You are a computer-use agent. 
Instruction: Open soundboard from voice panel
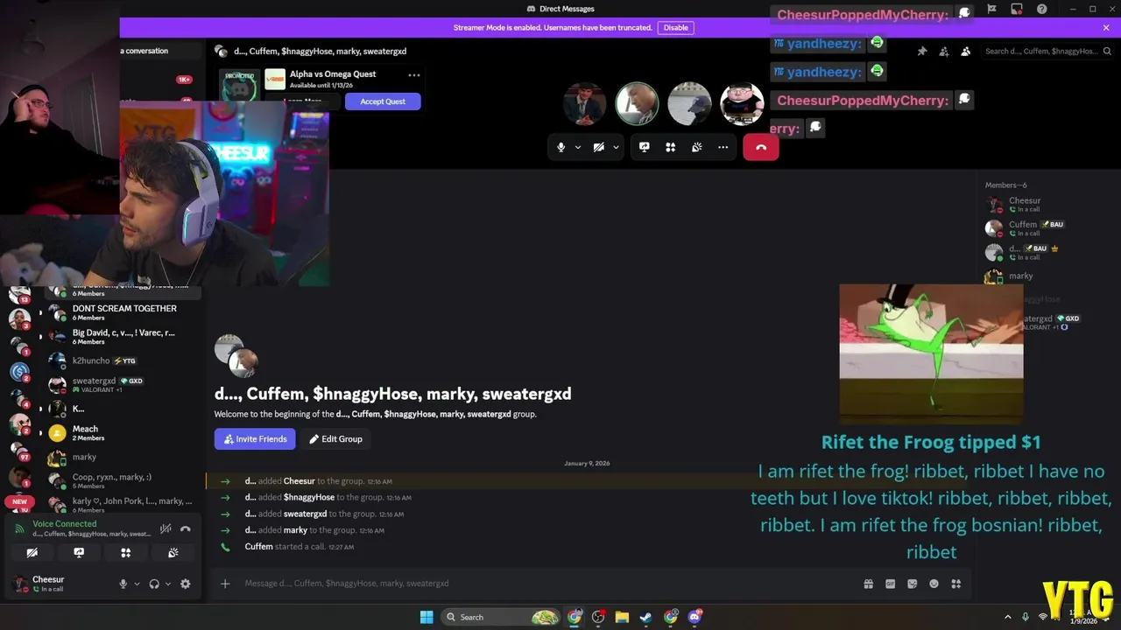[173, 553]
